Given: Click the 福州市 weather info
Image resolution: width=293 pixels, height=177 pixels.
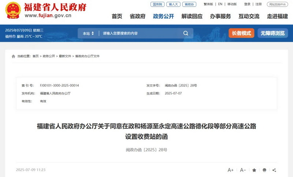Looking at the screenshot, I should click(24, 36).
